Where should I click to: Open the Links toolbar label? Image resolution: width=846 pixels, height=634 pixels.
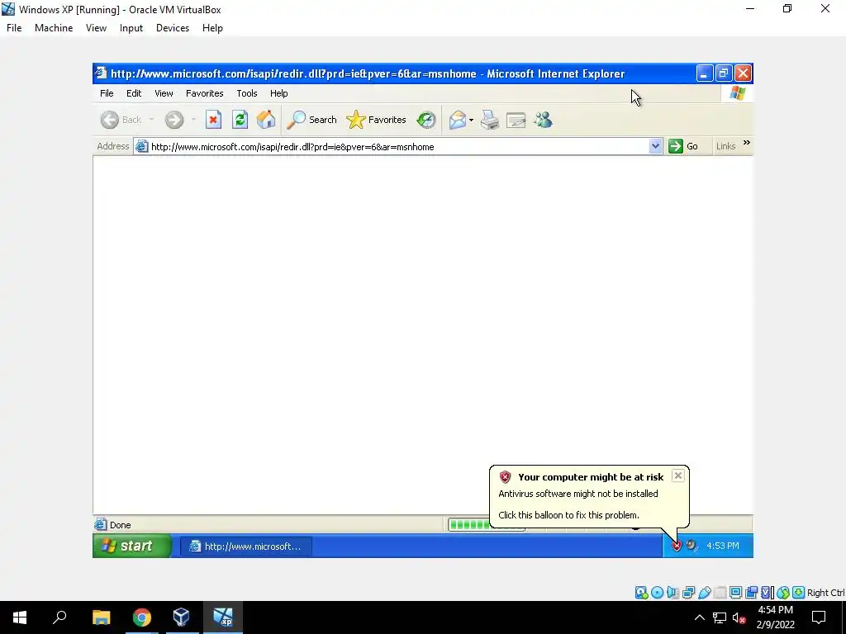tap(725, 146)
